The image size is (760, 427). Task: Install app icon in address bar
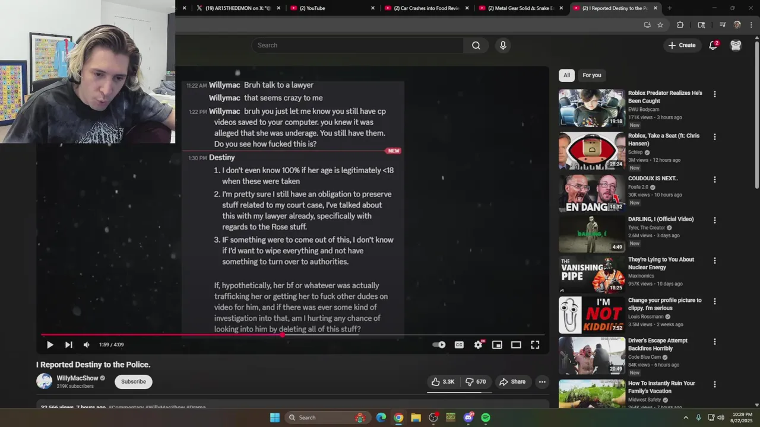pos(647,25)
